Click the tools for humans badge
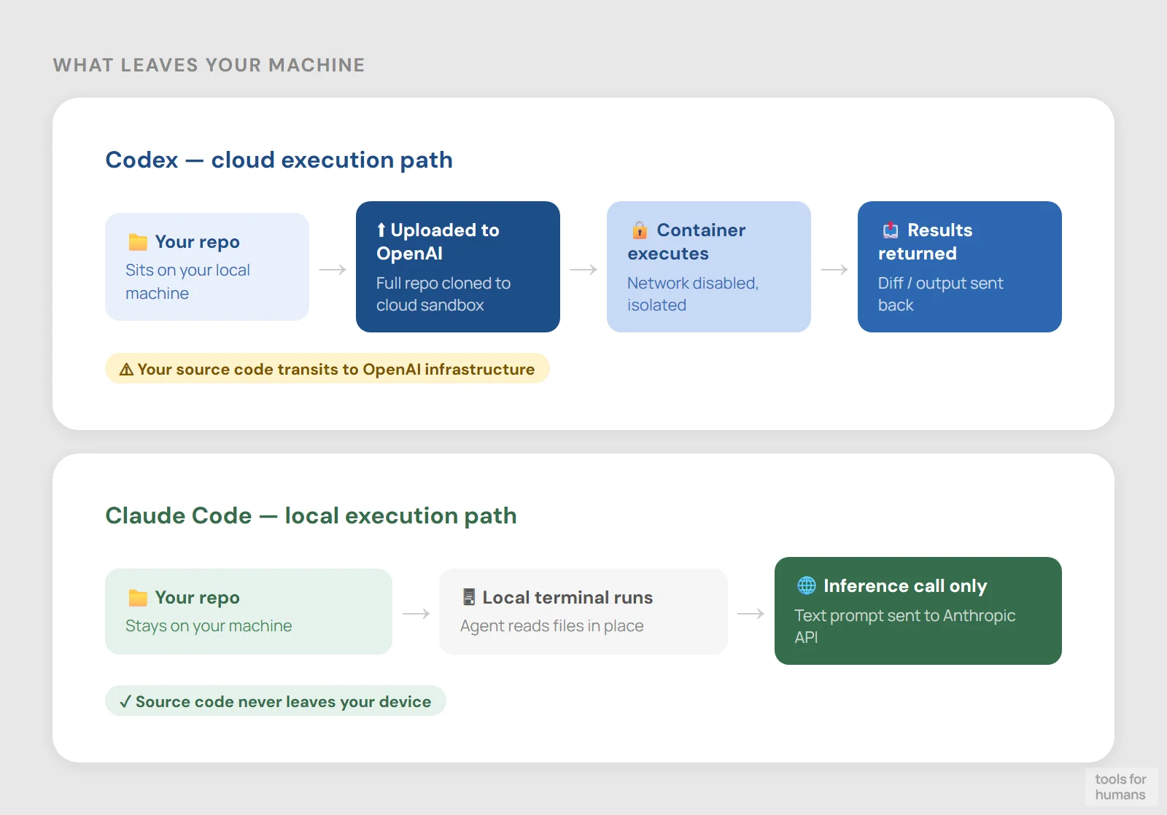Screen dimensions: 1167x815 (1121, 787)
